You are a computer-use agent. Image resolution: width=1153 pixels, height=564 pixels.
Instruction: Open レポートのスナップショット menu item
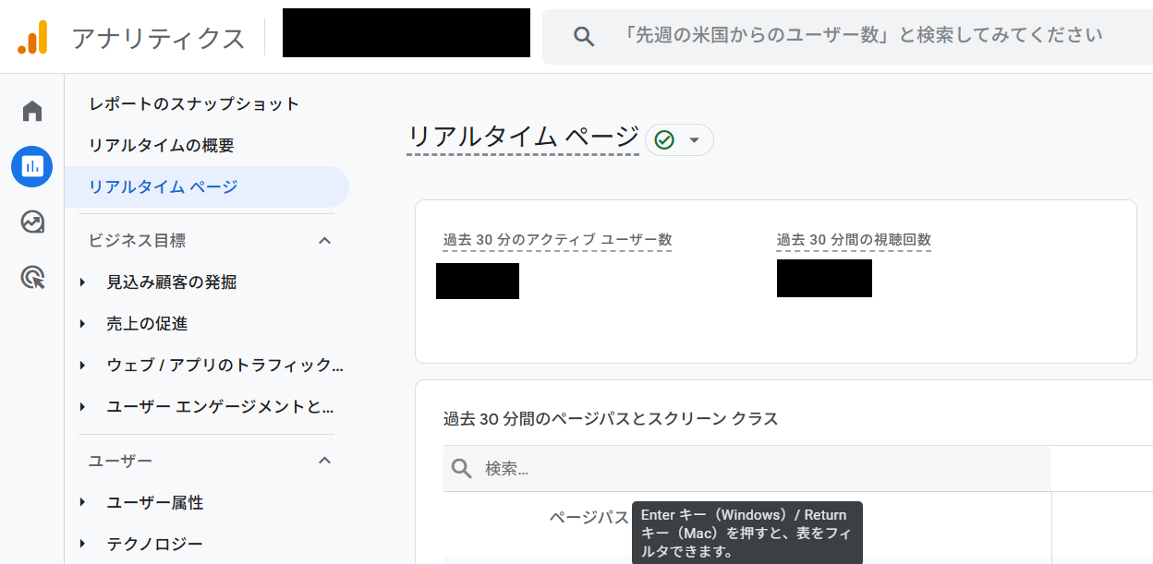click(x=194, y=104)
